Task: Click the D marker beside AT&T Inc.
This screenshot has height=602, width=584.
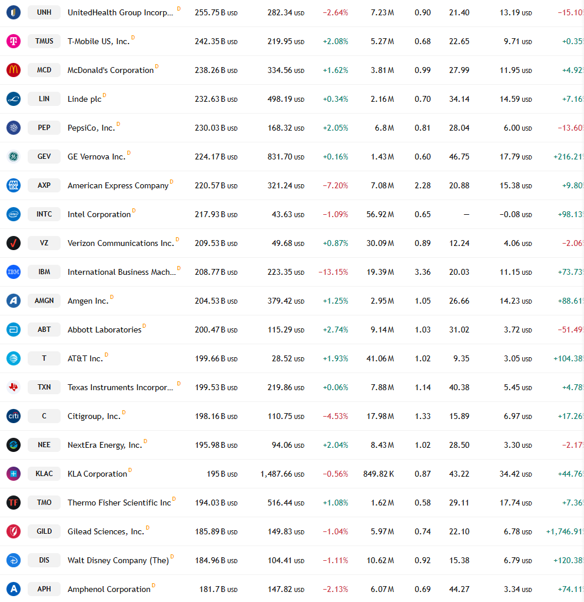Action: click(x=107, y=354)
